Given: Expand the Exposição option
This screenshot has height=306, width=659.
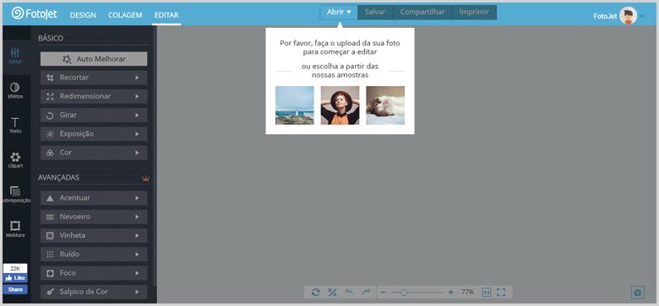Looking at the screenshot, I should [94, 134].
